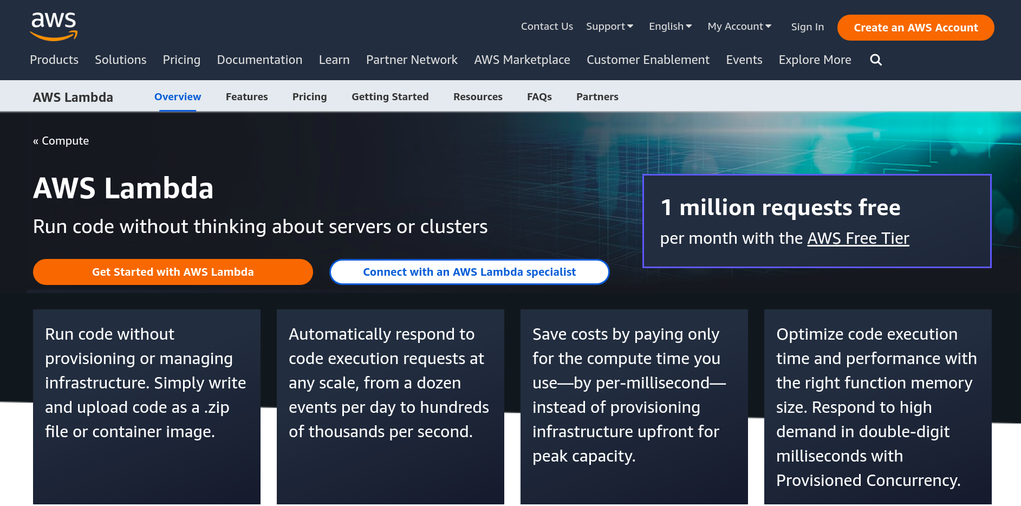The image size is (1021, 506).
Task: Expand the My Account dropdown
Action: click(739, 26)
